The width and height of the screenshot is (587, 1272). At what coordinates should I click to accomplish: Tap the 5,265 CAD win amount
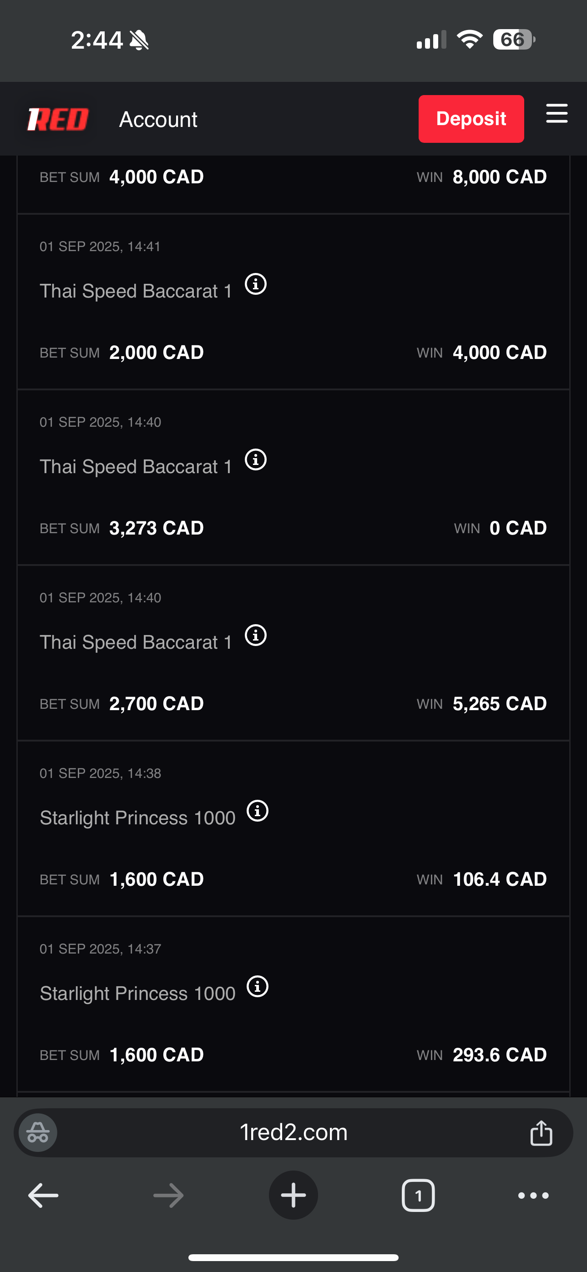[x=499, y=704]
